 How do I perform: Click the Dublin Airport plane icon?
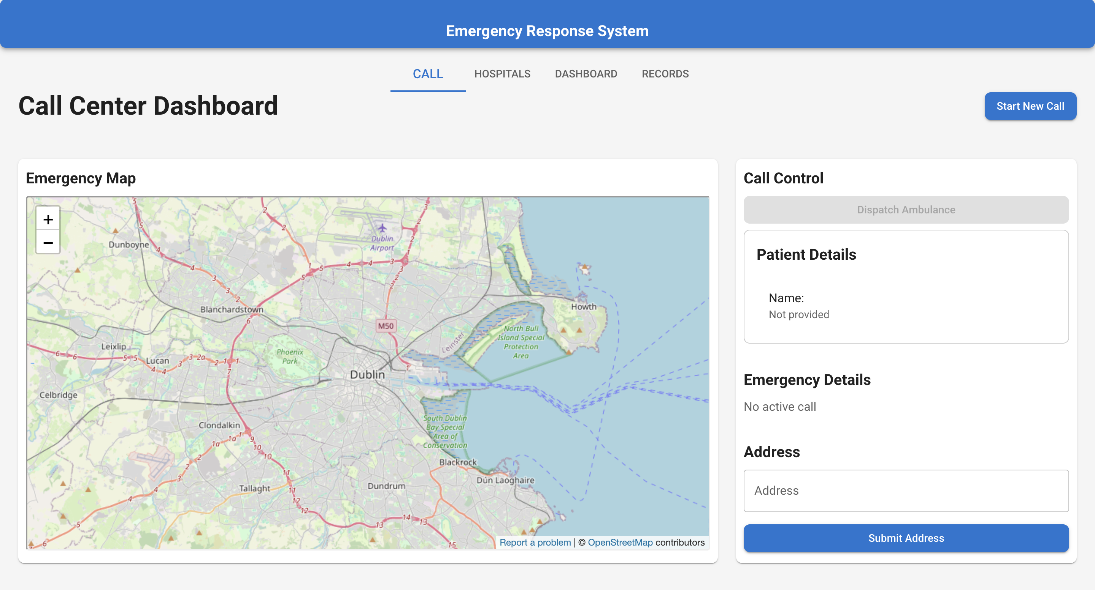(x=382, y=228)
